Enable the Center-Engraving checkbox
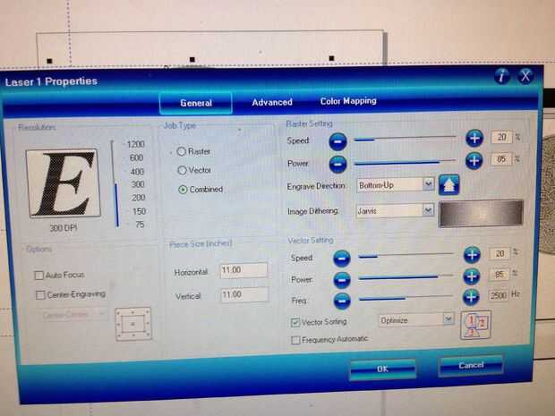The width and height of the screenshot is (555, 416). click(40, 294)
